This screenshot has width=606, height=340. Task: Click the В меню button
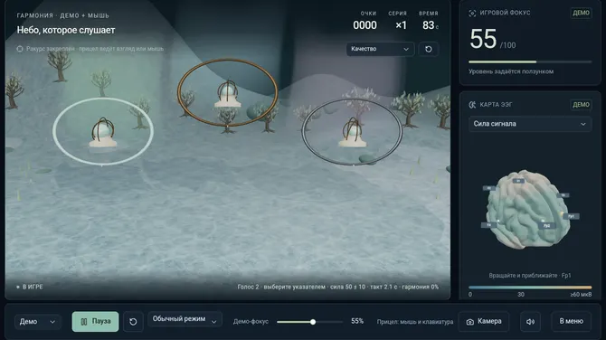[572, 321]
